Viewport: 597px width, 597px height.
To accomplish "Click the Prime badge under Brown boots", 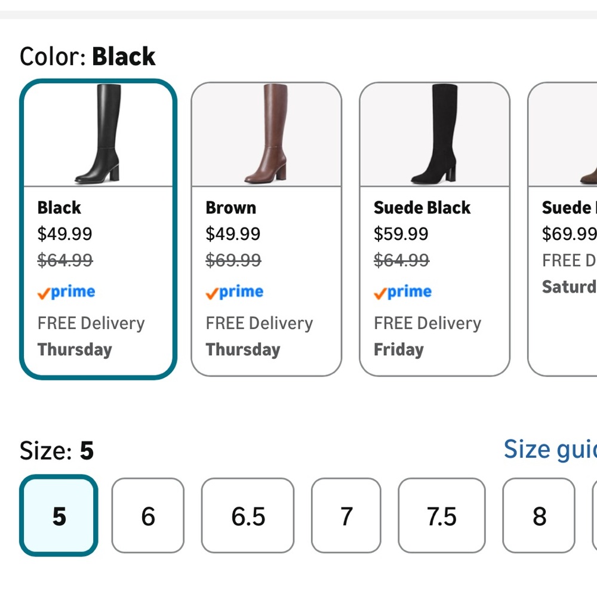I will point(234,292).
